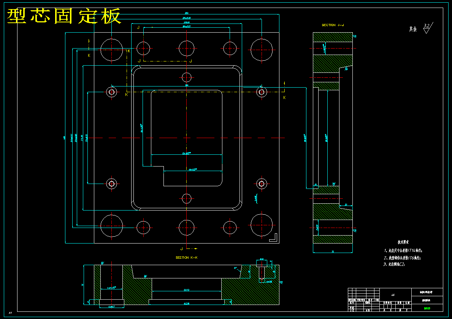Click the yellow title text 型芯固定板
Image resolution: width=452 pixels, height=319 pixels.
pyautogui.click(x=64, y=16)
